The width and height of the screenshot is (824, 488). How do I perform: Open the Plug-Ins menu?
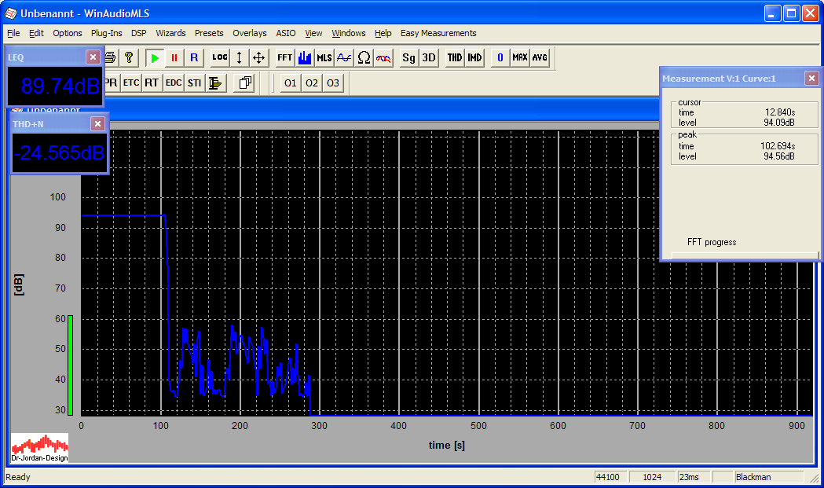tap(106, 33)
